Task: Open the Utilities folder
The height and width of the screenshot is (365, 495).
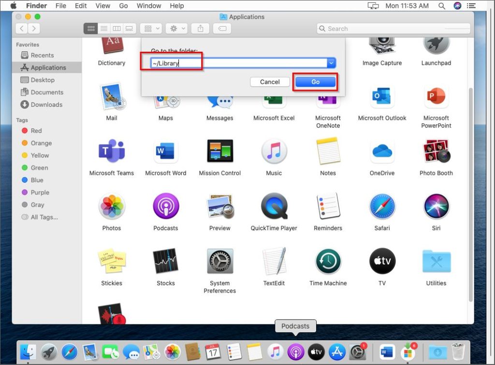Action: [x=437, y=261]
